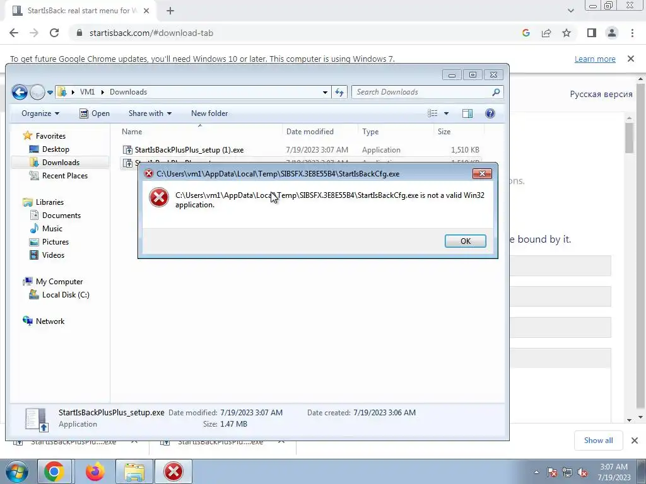Click VM1 in the address breadcrumb
This screenshot has width=646, height=484.
coord(87,92)
